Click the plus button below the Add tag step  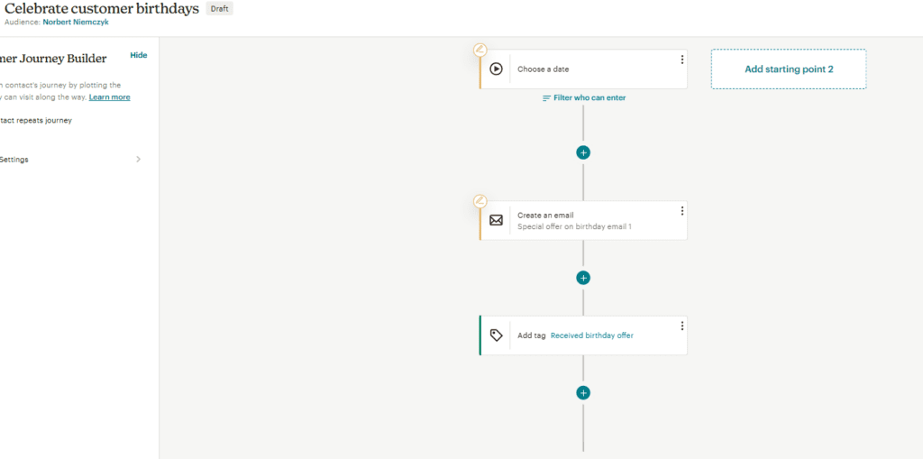pyautogui.click(x=583, y=392)
